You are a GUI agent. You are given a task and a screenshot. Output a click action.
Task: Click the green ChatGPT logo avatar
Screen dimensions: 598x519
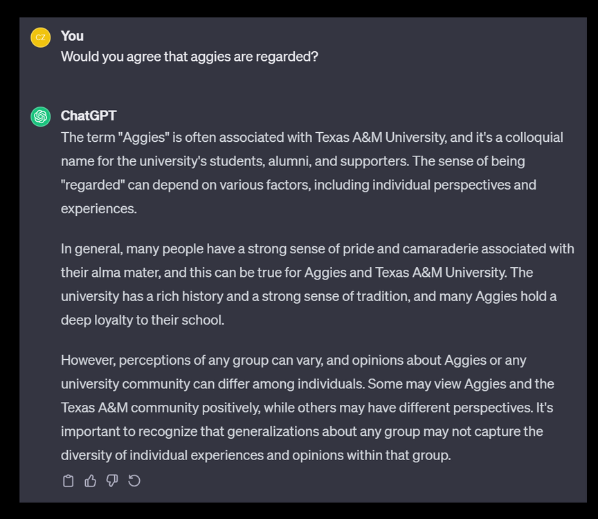pos(40,116)
